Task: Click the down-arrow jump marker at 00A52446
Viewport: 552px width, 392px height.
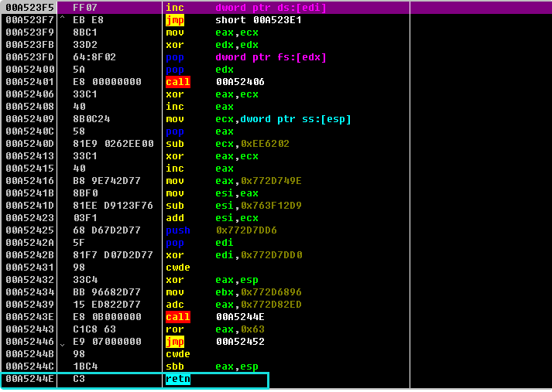Action: pos(62,342)
